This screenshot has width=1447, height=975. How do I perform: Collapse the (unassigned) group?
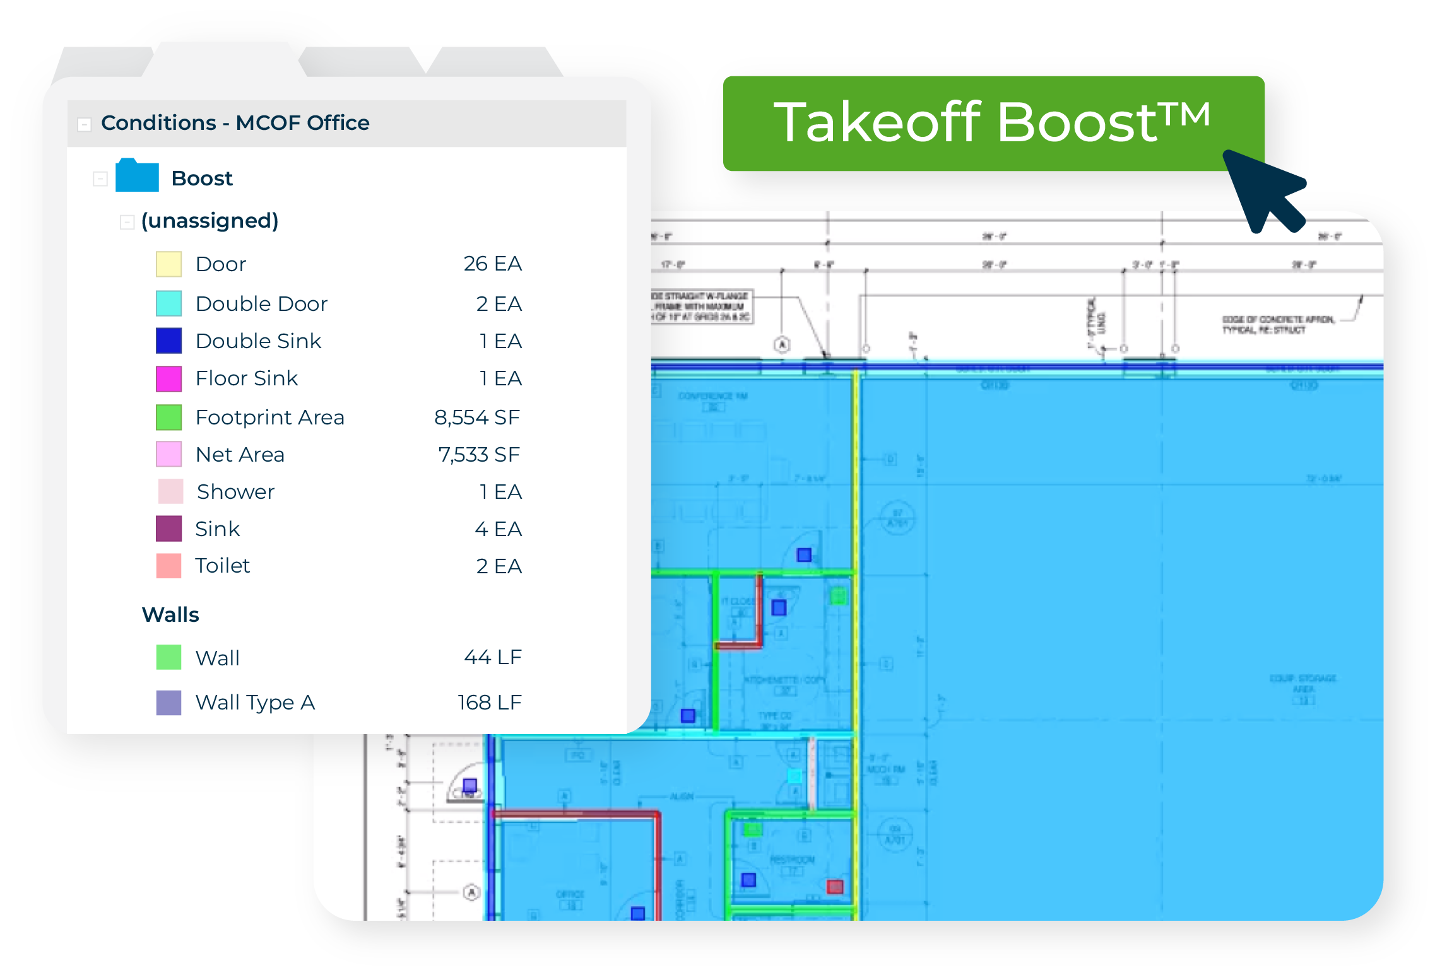tap(127, 222)
